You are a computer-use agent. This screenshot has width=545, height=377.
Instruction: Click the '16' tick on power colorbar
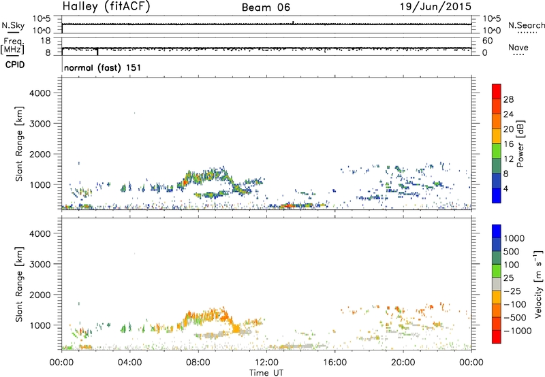(x=508, y=144)
